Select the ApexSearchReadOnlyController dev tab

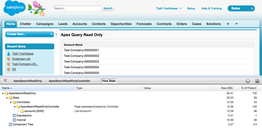click(x=69, y=81)
